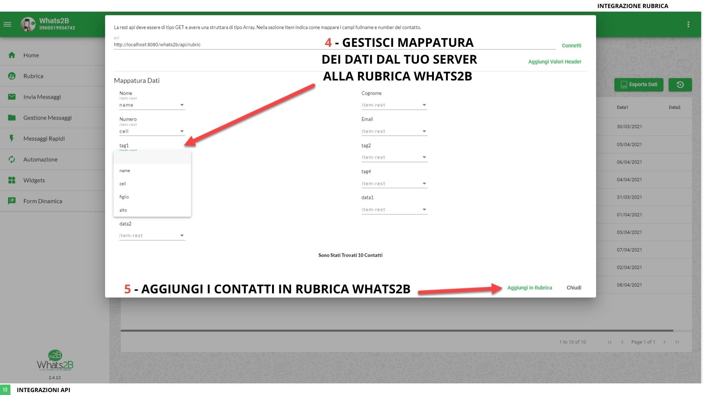Expand the data1 item-rest dropdown
Screen dimensions: 703x395
click(x=394, y=210)
